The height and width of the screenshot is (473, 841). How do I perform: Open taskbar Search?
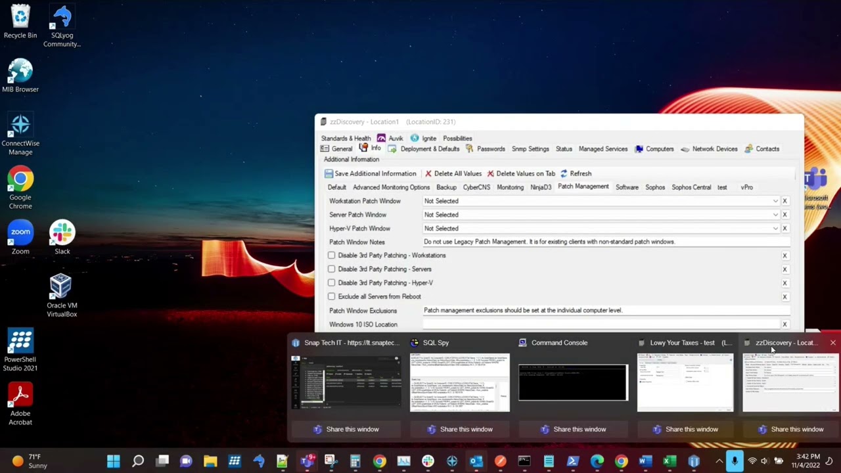138,461
